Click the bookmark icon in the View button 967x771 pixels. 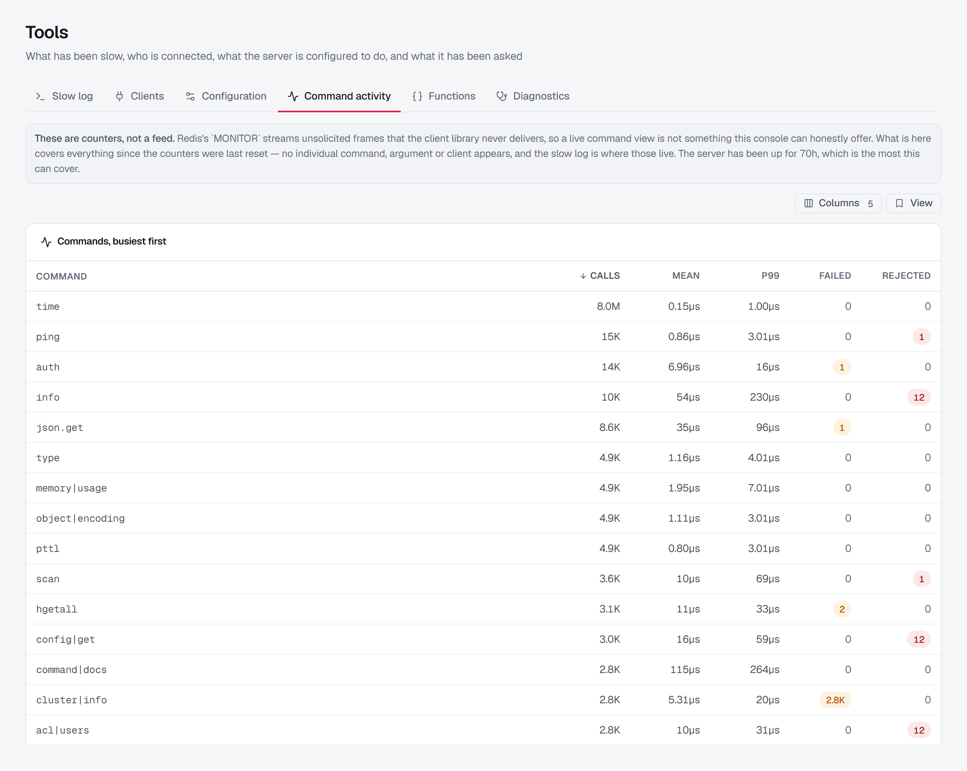click(899, 203)
